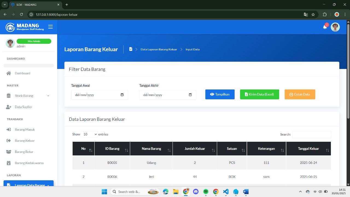Click the Cetak Data button
Viewport: 350px width, 197px height.
tap(300, 94)
